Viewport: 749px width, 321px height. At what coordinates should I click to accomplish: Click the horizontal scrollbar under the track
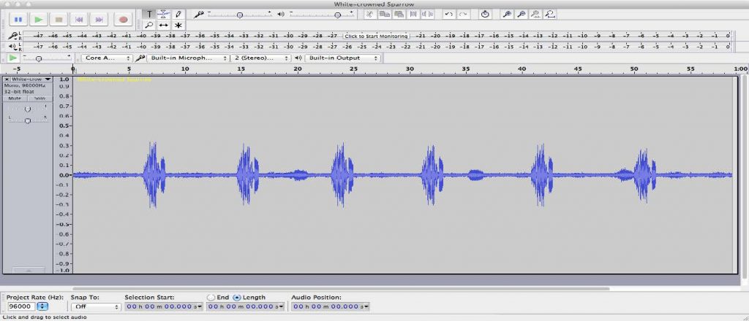[x=341, y=289]
